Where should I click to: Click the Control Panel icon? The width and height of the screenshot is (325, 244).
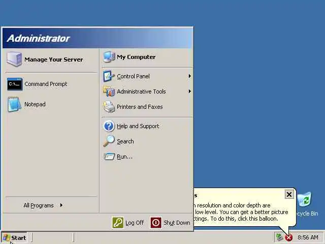click(x=109, y=76)
